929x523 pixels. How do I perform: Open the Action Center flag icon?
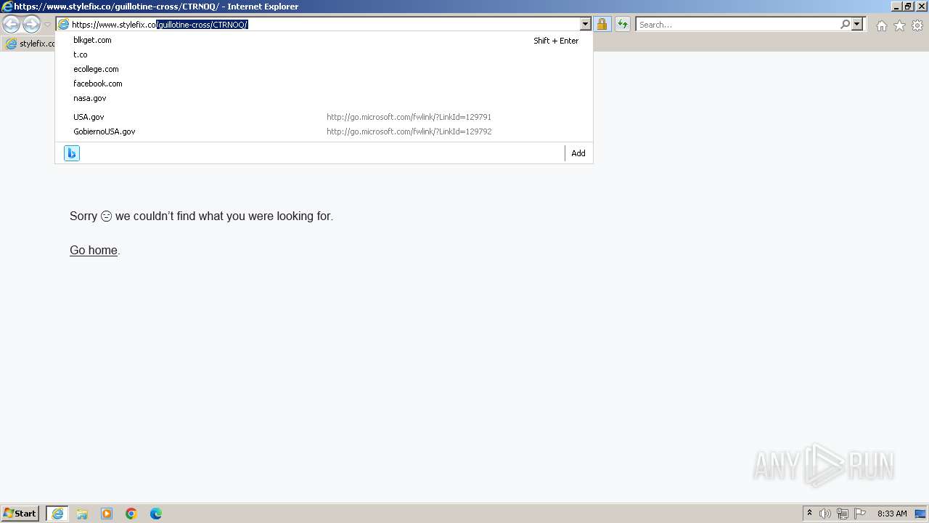[860, 513]
